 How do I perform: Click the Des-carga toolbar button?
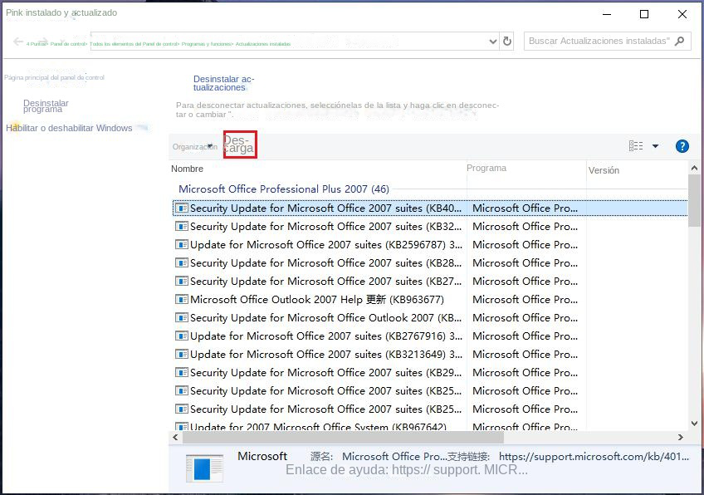[x=240, y=145]
